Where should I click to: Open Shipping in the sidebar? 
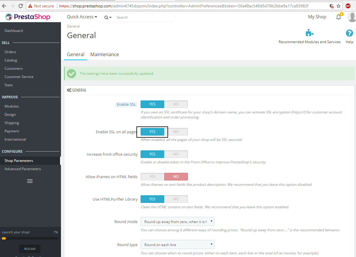[x=12, y=123]
